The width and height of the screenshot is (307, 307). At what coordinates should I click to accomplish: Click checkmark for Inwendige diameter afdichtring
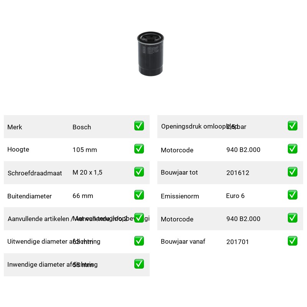click(x=139, y=264)
